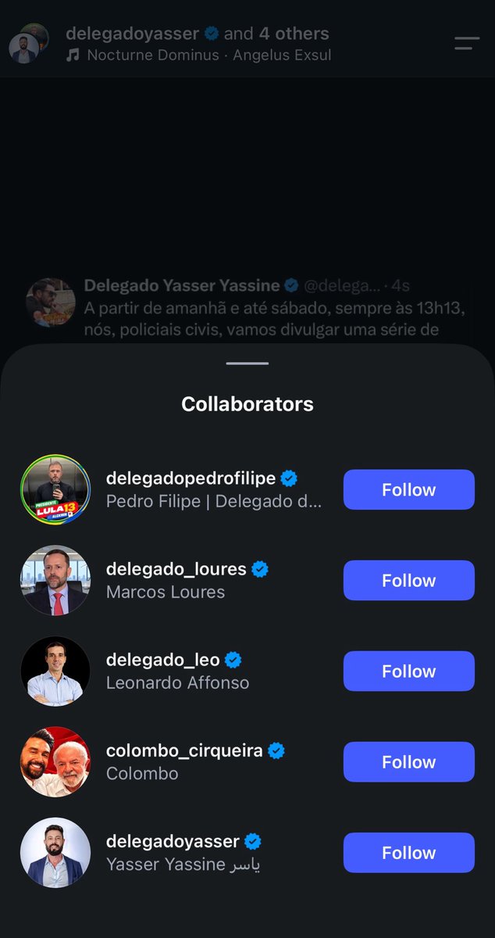Viewport: 495px width, 938px height.
Task: Open Colombo's profile picture
Action: (x=55, y=761)
